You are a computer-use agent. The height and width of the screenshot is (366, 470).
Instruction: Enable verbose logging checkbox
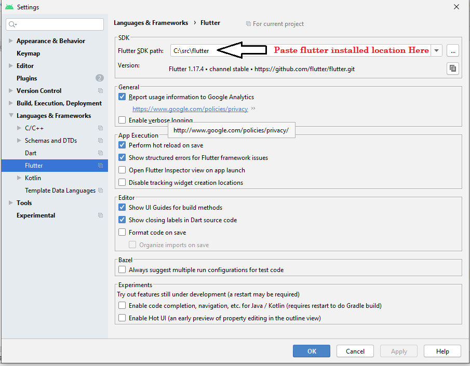[122, 120]
